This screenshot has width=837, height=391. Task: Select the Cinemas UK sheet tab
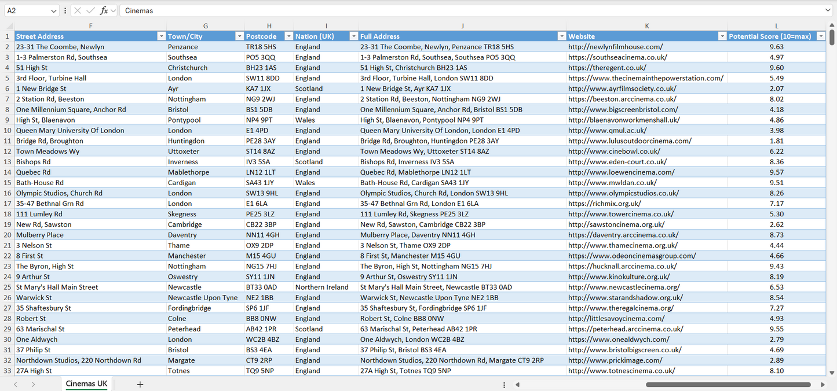[x=86, y=383]
